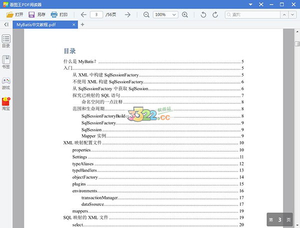Click the plugins contents entry

tap(158, 184)
